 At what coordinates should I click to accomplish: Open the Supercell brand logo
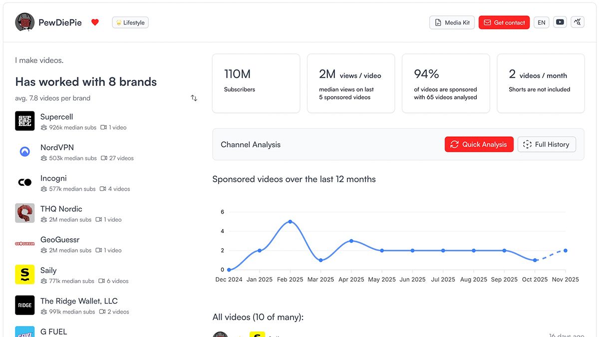(x=24, y=121)
